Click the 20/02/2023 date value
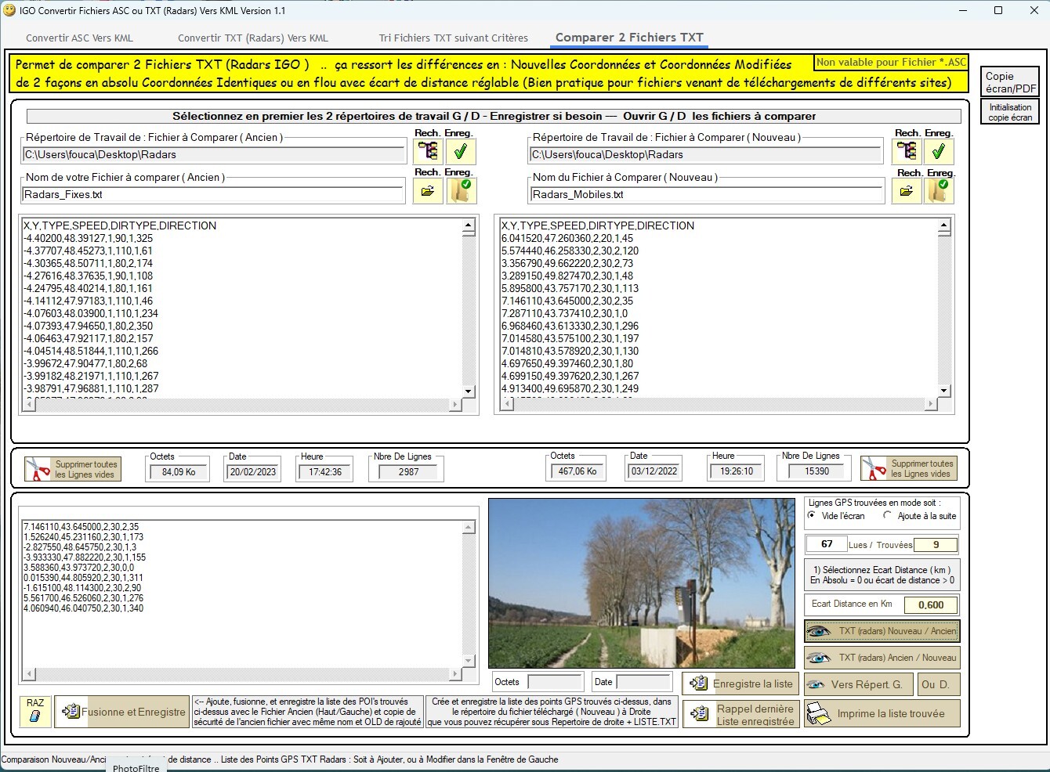Screen dimensions: 1050x772 pos(252,472)
